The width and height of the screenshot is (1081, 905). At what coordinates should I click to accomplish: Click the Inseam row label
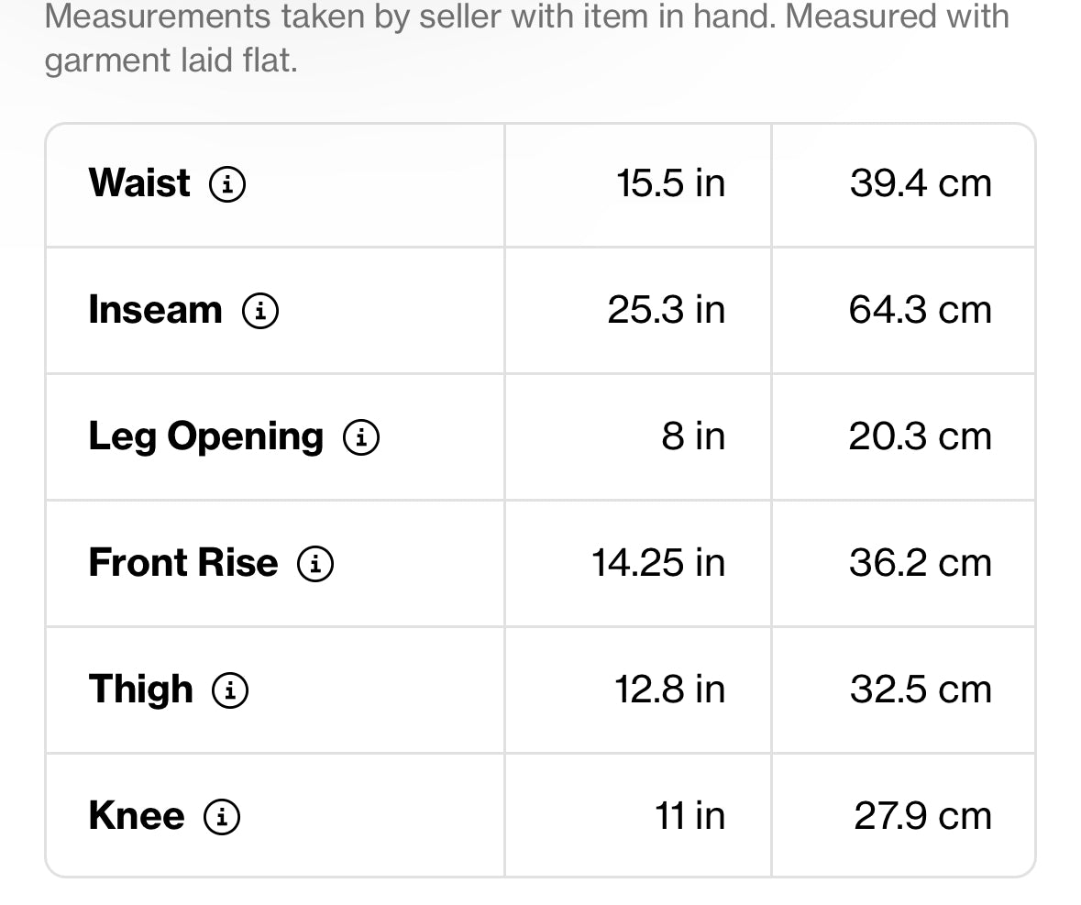pos(155,310)
